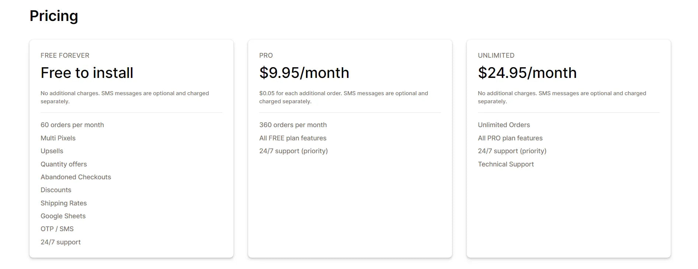Click the OTP / SMS feature
The height and width of the screenshot is (269, 698).
coord(57,229)
